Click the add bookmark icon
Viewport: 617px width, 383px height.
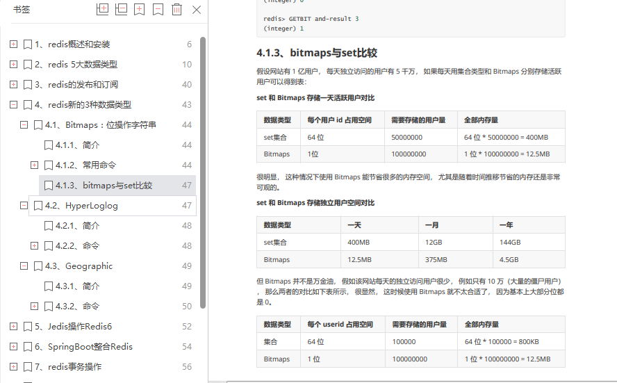coord(139,10)
